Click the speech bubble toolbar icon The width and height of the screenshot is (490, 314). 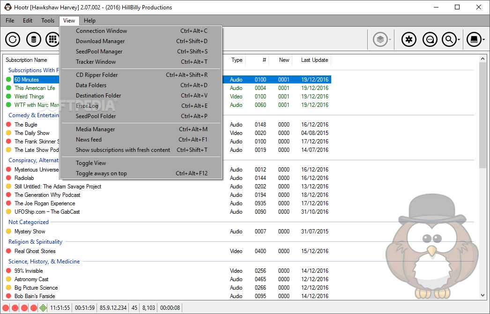[430, 39]
